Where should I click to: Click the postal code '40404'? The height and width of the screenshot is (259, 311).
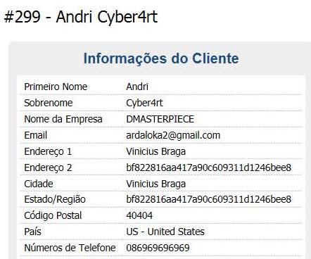point(139,215)
